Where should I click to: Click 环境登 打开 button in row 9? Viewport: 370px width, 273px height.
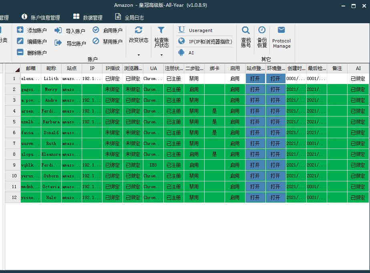pos(275,165)
